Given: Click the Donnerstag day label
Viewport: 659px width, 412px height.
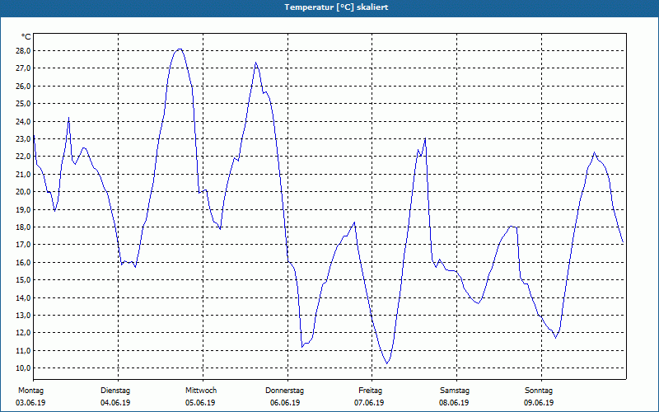Looking at the screenshot, I should [284, 391].
